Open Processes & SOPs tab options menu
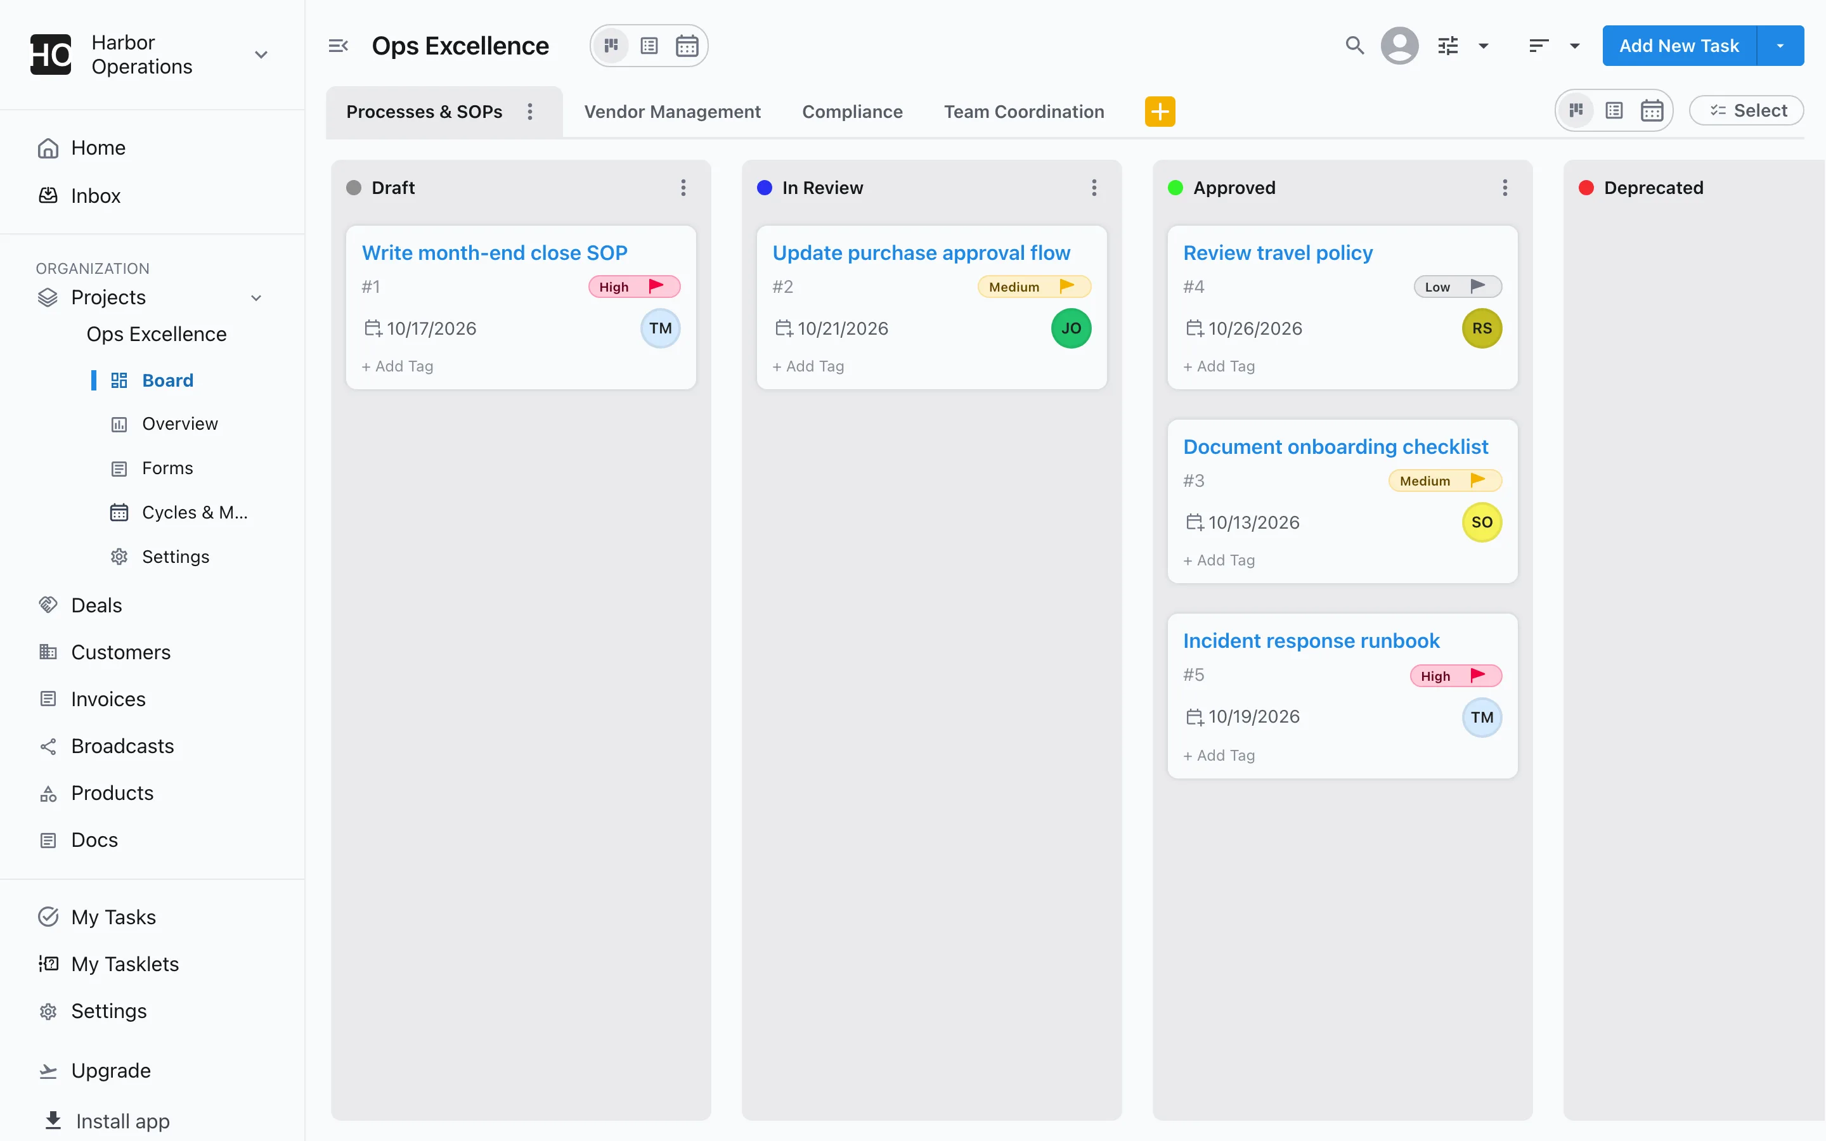 tap(531, 112)
